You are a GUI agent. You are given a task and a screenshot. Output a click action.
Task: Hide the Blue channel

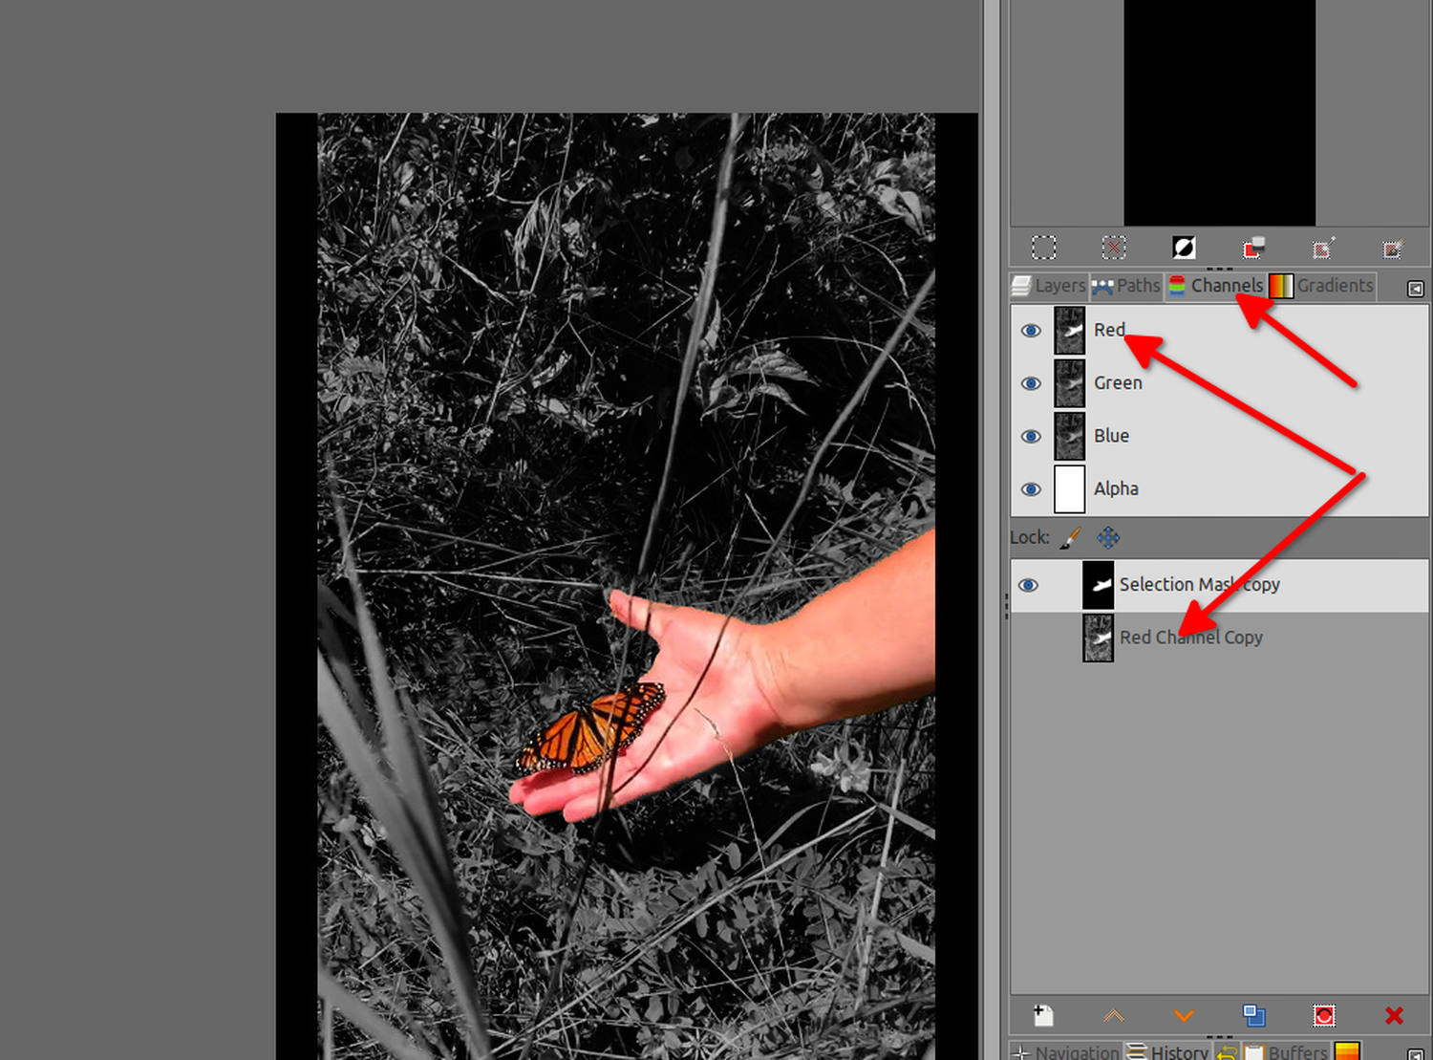[1031, 437]
